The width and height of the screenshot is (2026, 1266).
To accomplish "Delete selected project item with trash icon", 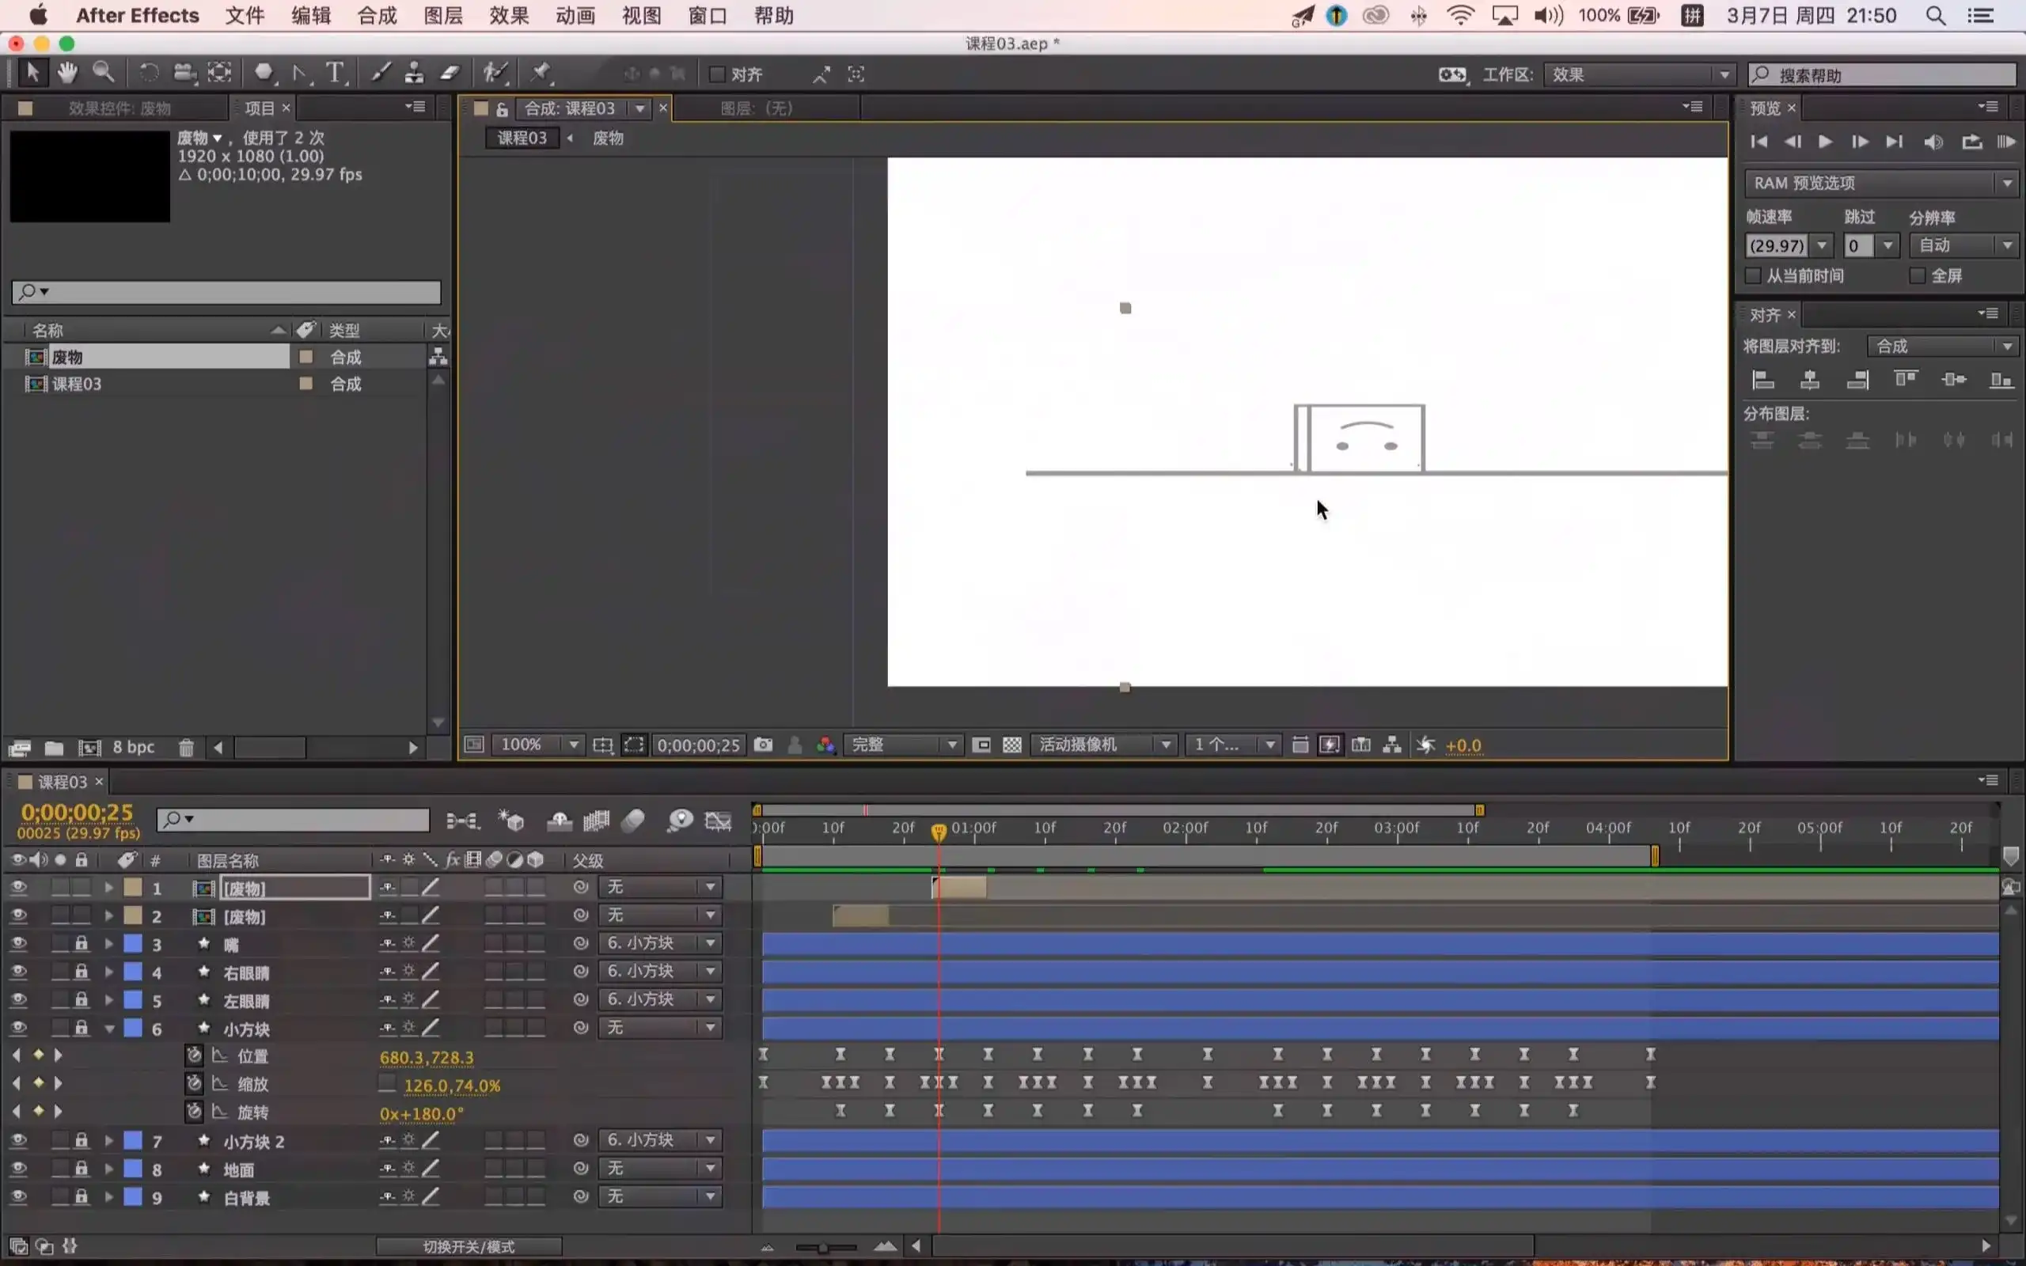I will (x=186, y=748).
